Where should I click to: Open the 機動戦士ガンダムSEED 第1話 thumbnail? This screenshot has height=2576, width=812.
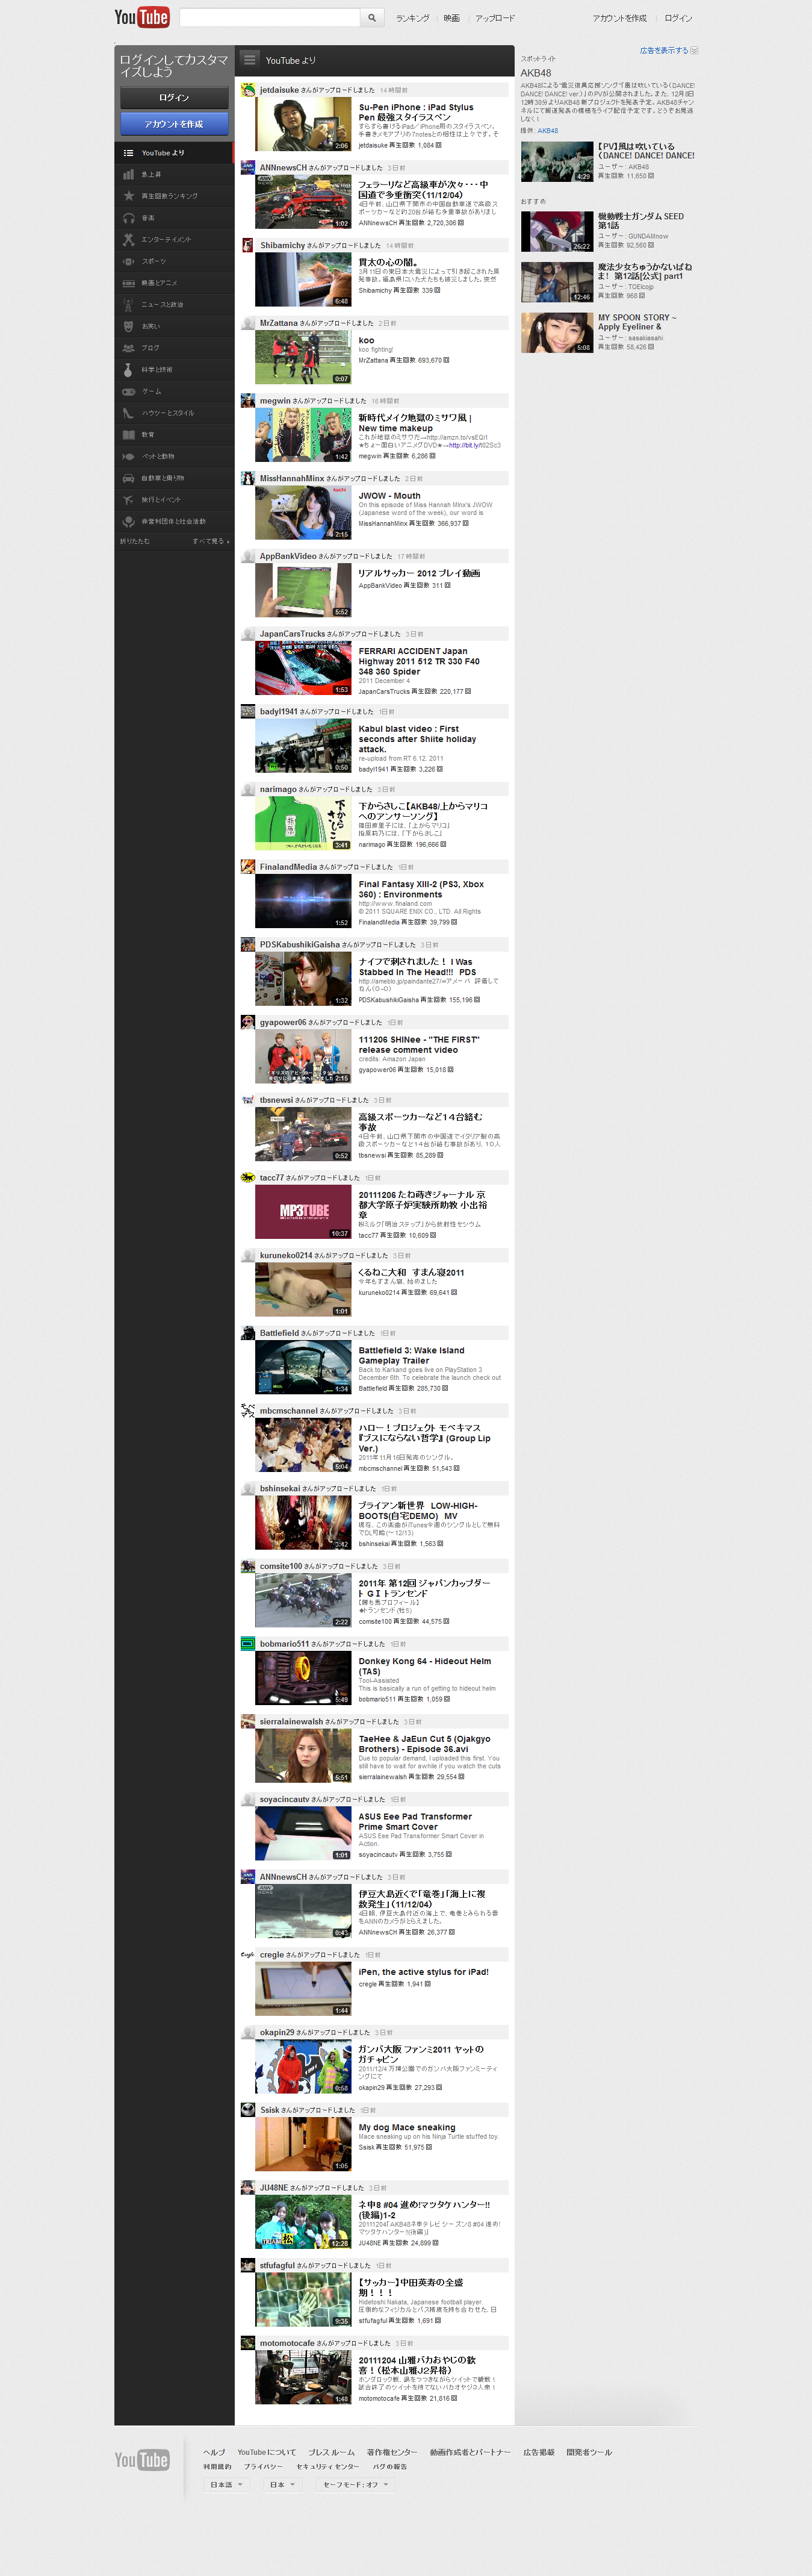(557, 231)
